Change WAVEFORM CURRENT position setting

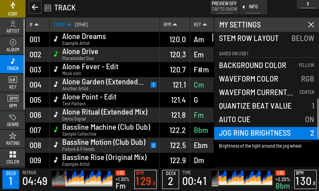pos(266,92)
